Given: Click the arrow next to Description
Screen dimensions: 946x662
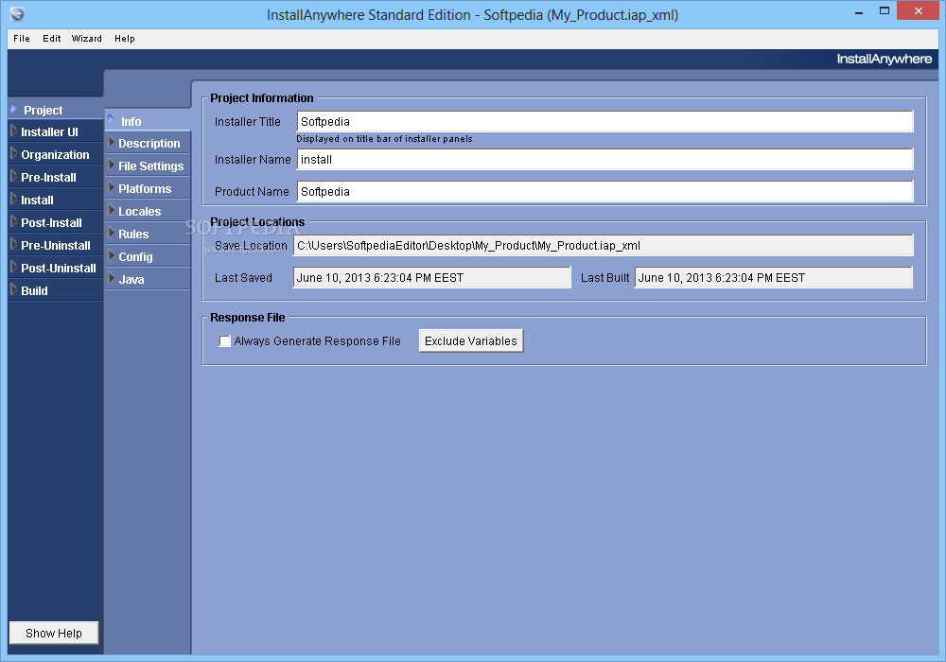Looking at the screenshot, I should click(x=111, y=142).
